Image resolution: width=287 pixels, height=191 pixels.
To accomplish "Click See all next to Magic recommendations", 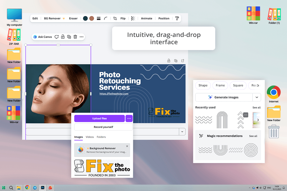I will click(253, 136).
